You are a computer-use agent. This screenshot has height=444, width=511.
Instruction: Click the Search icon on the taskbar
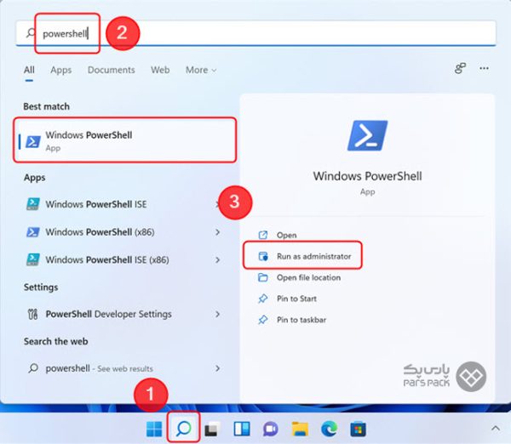(183, 428)
